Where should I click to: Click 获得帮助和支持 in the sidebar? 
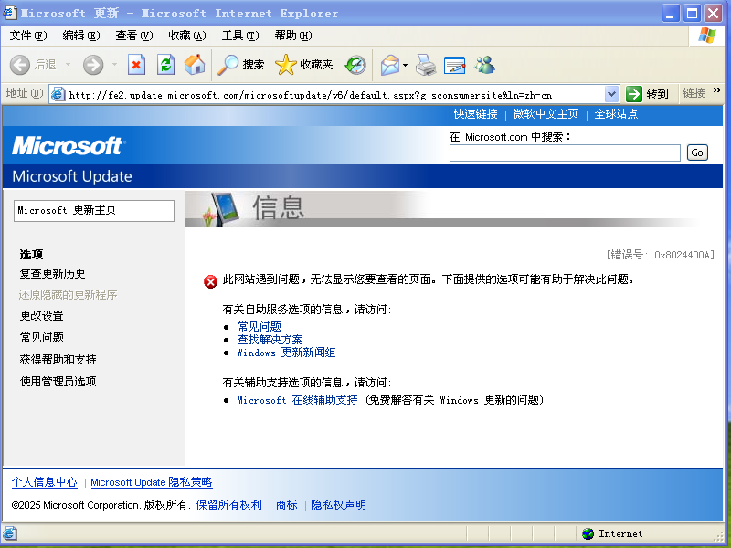click(x=58, y=359)
